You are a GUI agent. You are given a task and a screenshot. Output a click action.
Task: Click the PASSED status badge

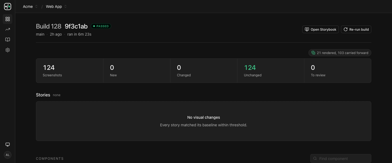101,26
